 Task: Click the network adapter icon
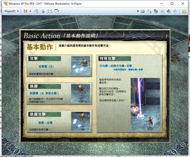pyautogui.click(x=156, y=11)
